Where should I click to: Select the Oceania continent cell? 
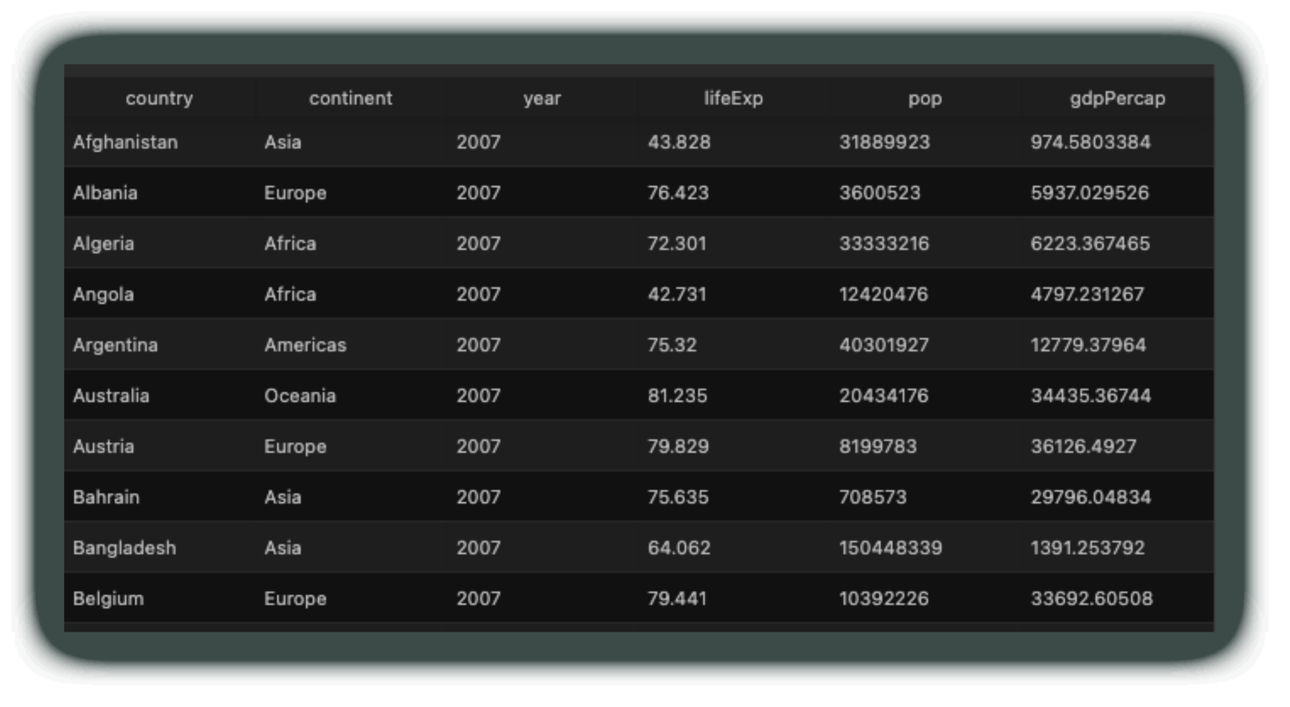300,395
